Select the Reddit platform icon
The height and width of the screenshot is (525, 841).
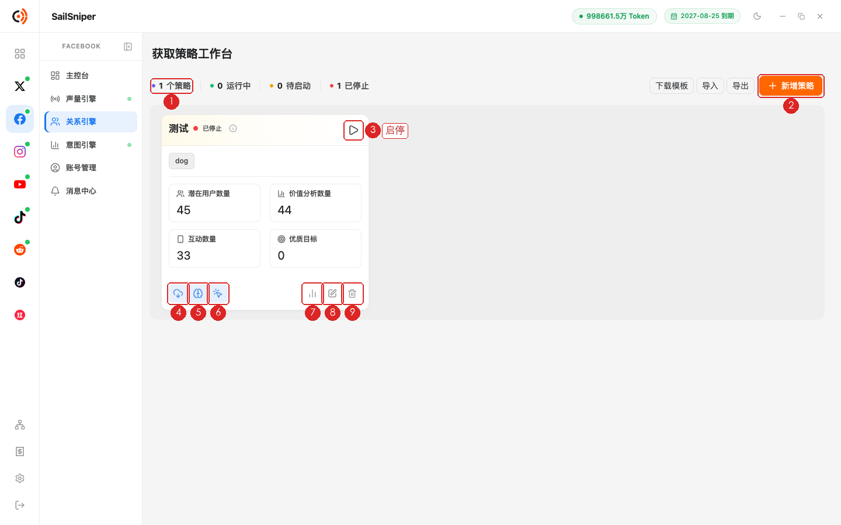[20, 250]
